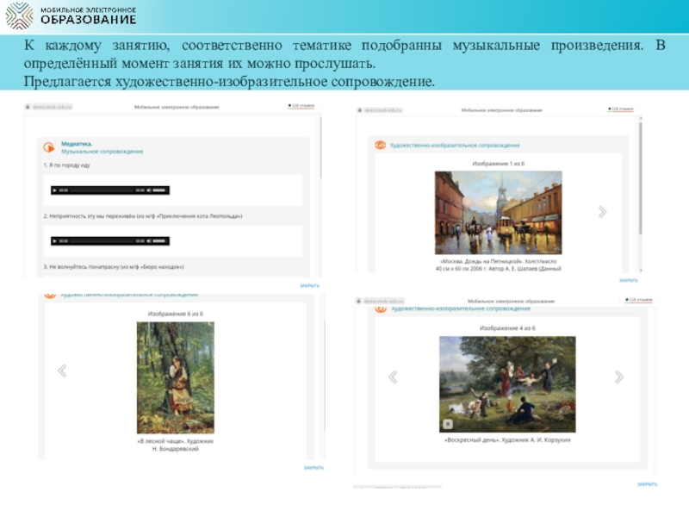Click the bold «Медиатека.» label
The width and height of the screenshot is (689, 517).
click(77, 144)
